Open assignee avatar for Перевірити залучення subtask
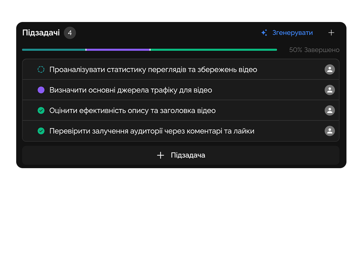 point(330,131)
